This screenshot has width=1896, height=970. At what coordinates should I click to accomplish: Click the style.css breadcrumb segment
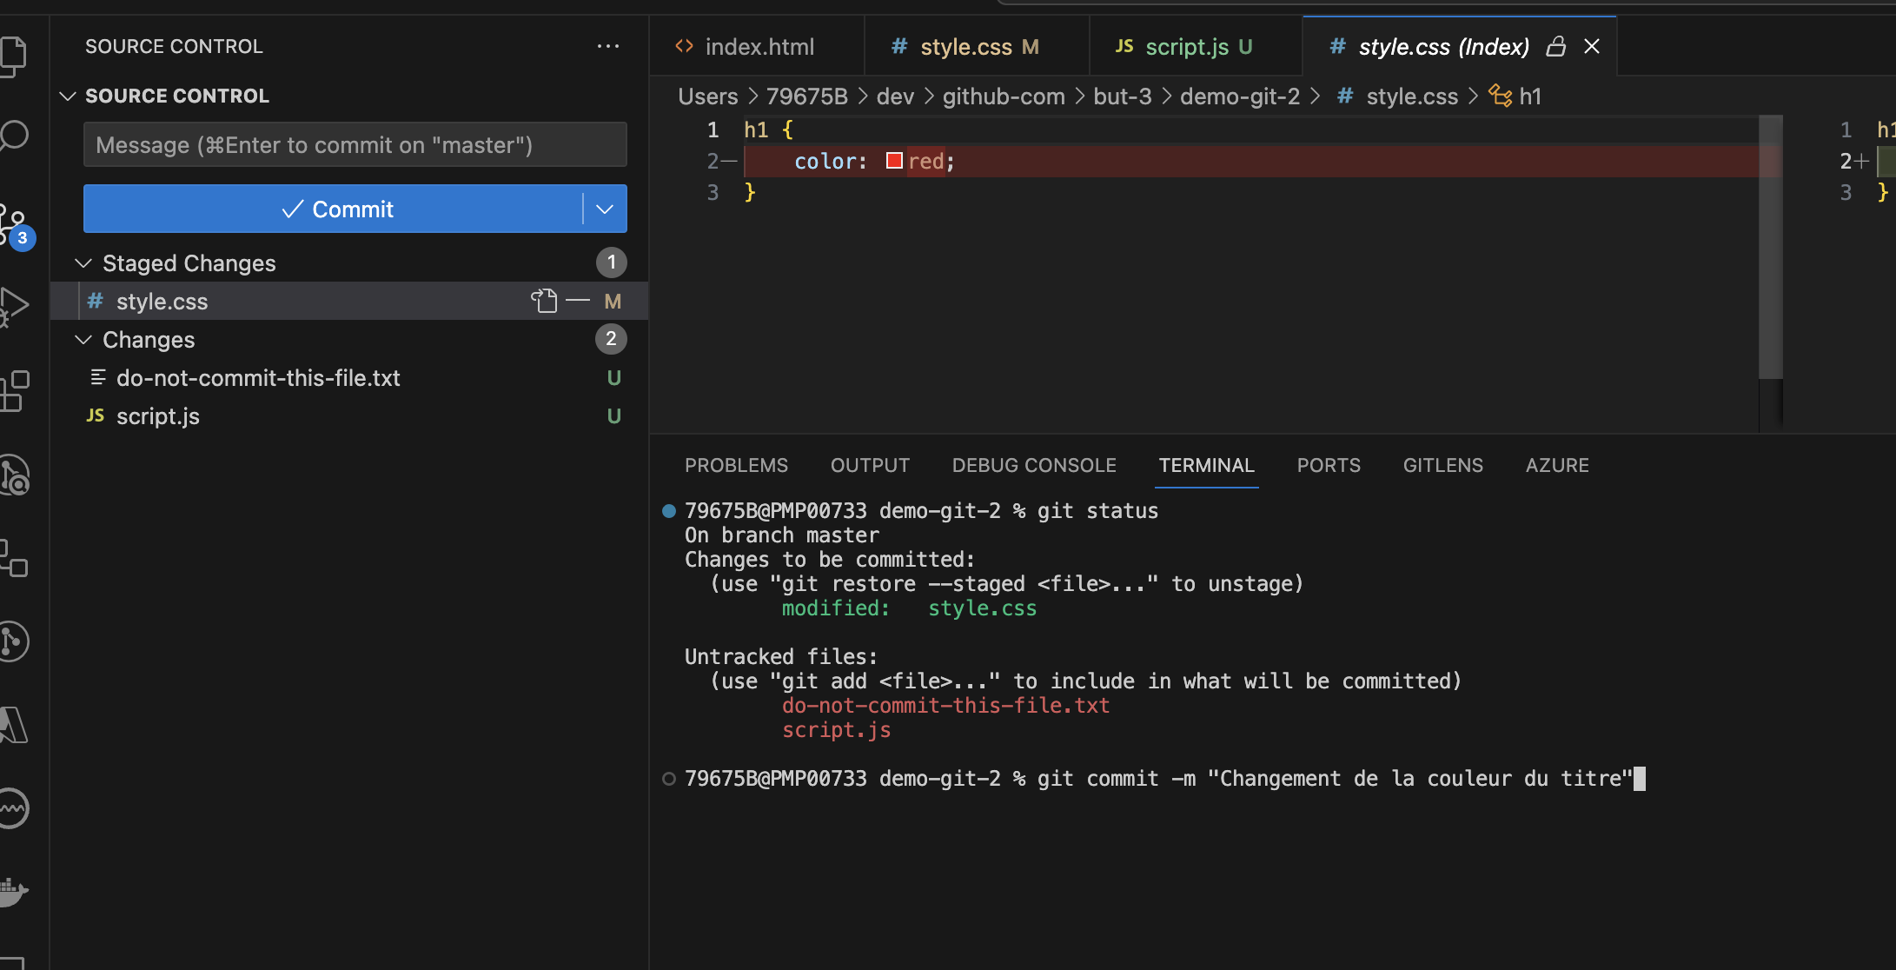pyautogui.click(x=1412, y=96)
